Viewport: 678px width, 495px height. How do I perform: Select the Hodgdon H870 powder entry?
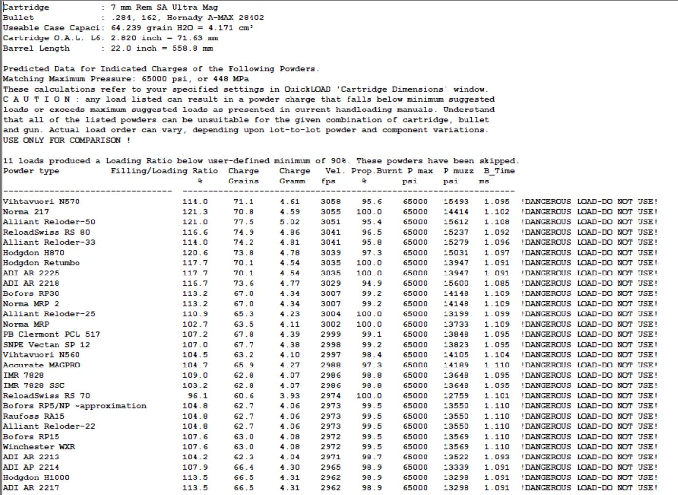point(34,253)
